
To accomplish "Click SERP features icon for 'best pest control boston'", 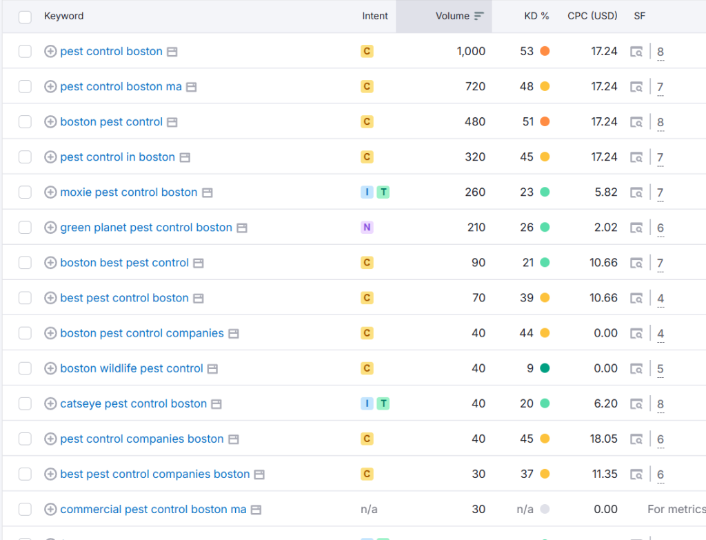I will (637, 298).
